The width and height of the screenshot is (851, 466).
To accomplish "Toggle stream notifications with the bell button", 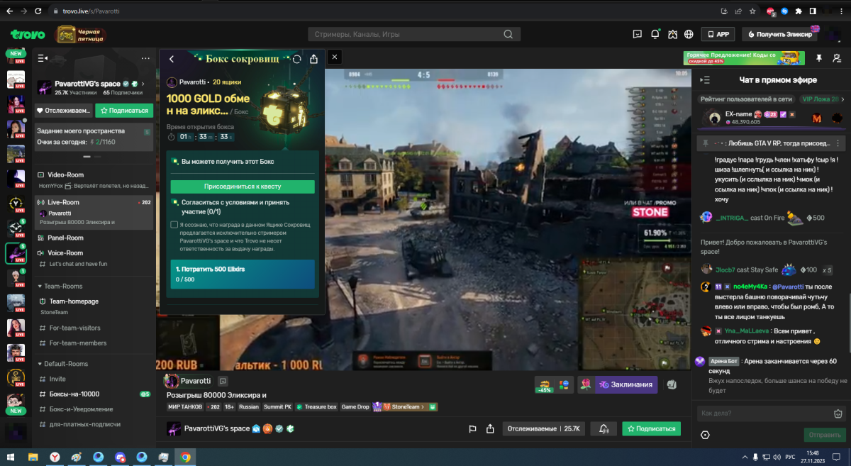I will point(604,428).
